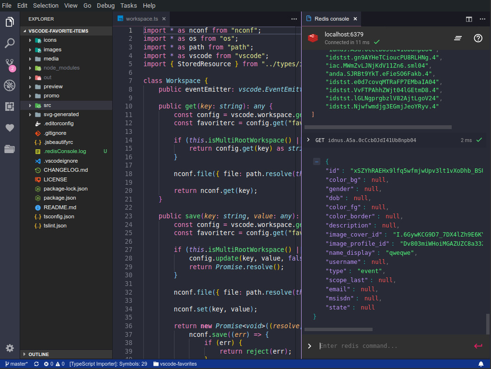Image resolution: width=491 pixels, height=369 pixels.
Task: Open the .redisConsole.log file
Action: (x=66, y=151)
